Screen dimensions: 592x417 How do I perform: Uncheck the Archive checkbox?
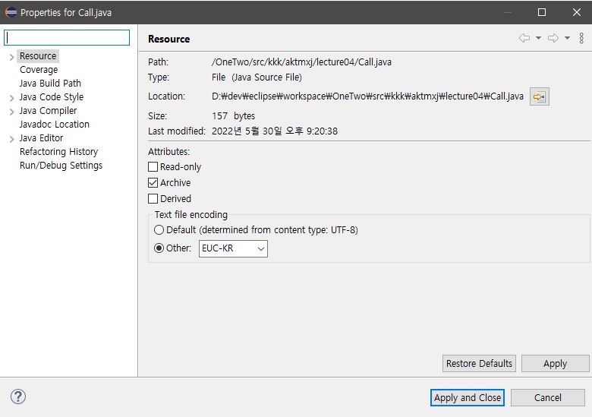[x=153, y=183]
